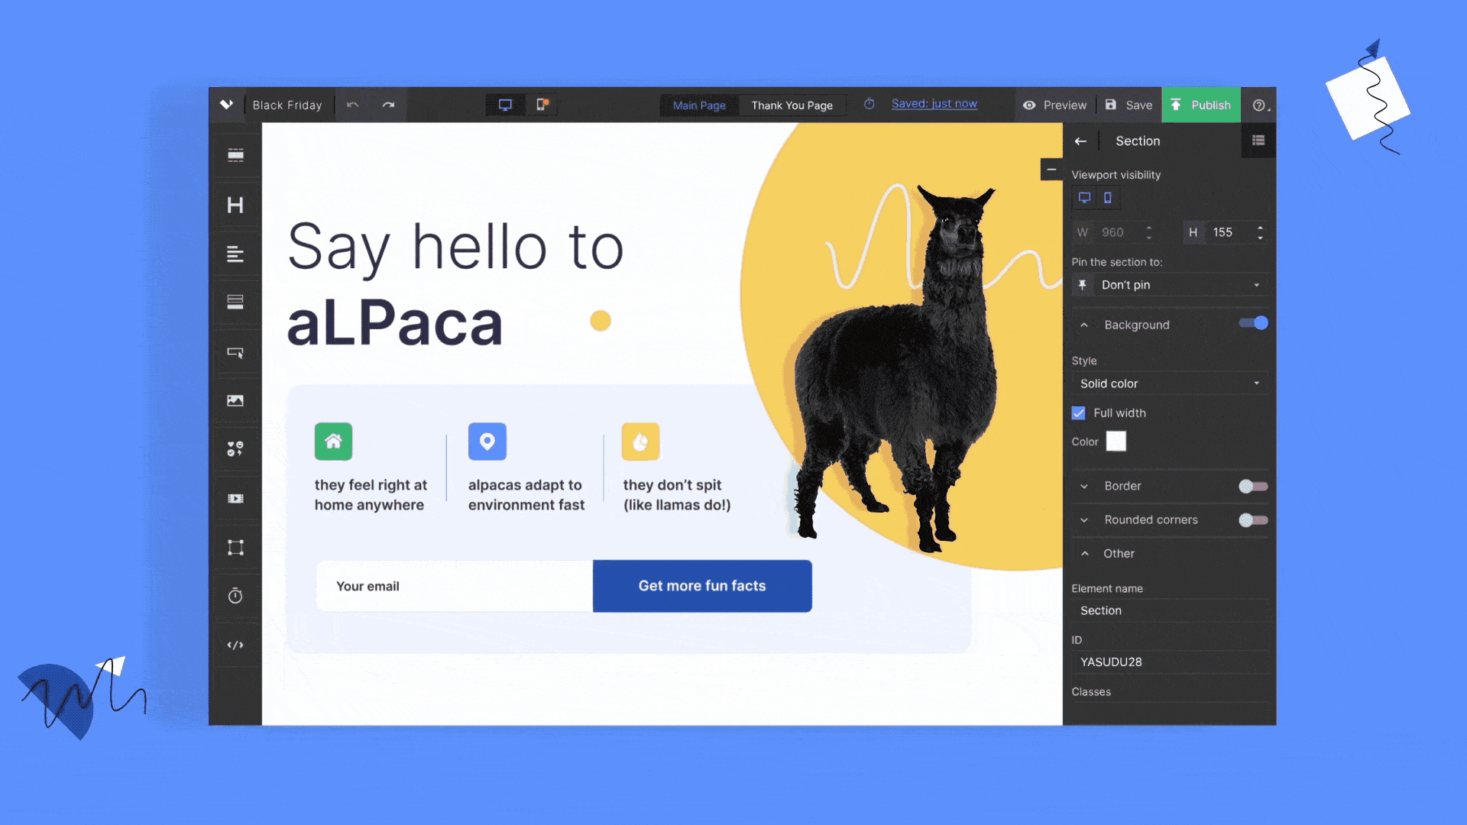Open the Pin the section dropdown
Image resolution: width=1467 pixels, height=825 pixels.
[1170, 285]
